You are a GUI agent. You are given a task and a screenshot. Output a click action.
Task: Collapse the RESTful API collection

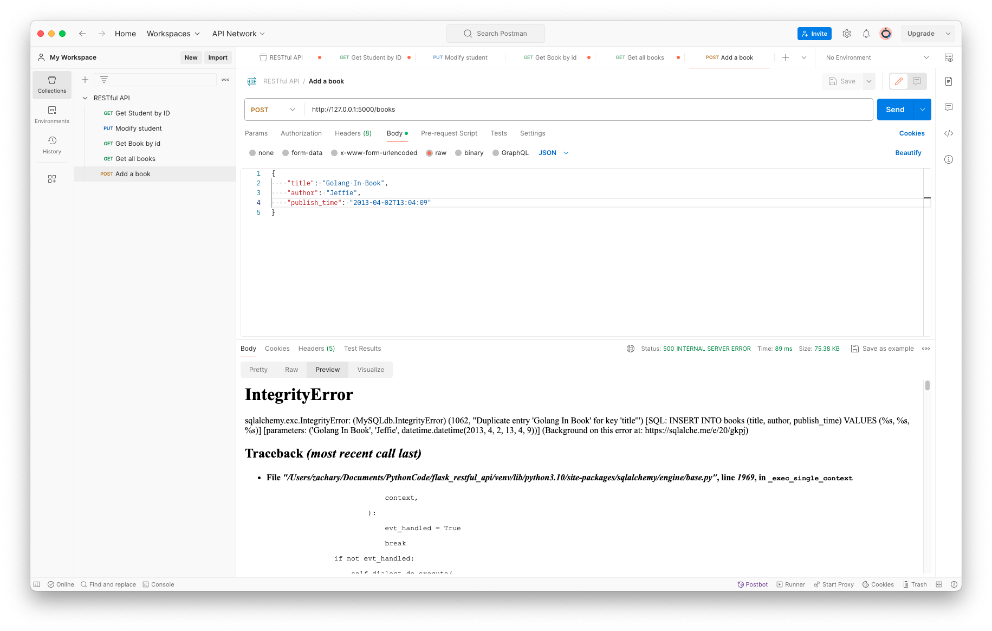click(x=85, y=98)
